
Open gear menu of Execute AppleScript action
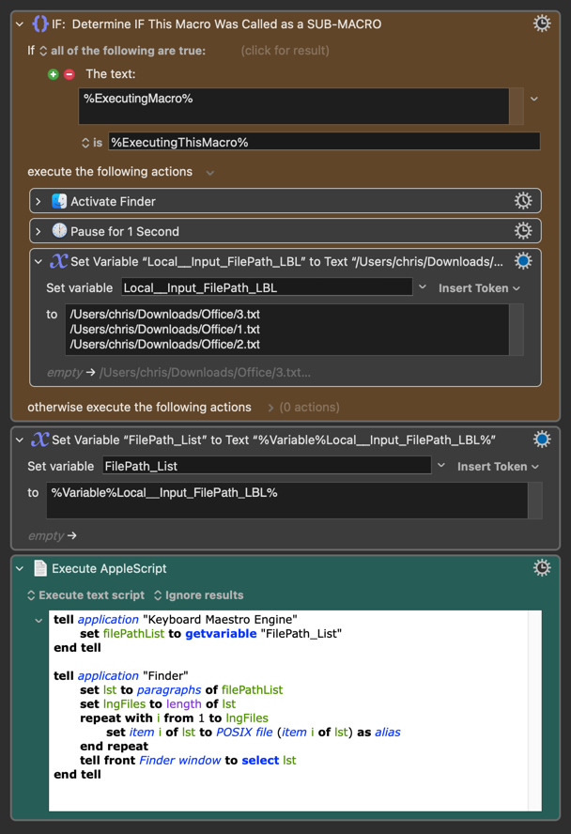[542, 568]
